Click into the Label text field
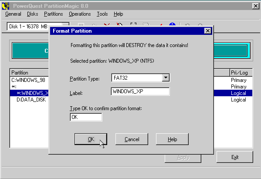 tap(140, 91)
